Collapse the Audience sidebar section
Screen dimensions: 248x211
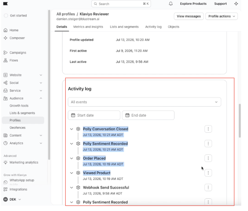(41, 98)
